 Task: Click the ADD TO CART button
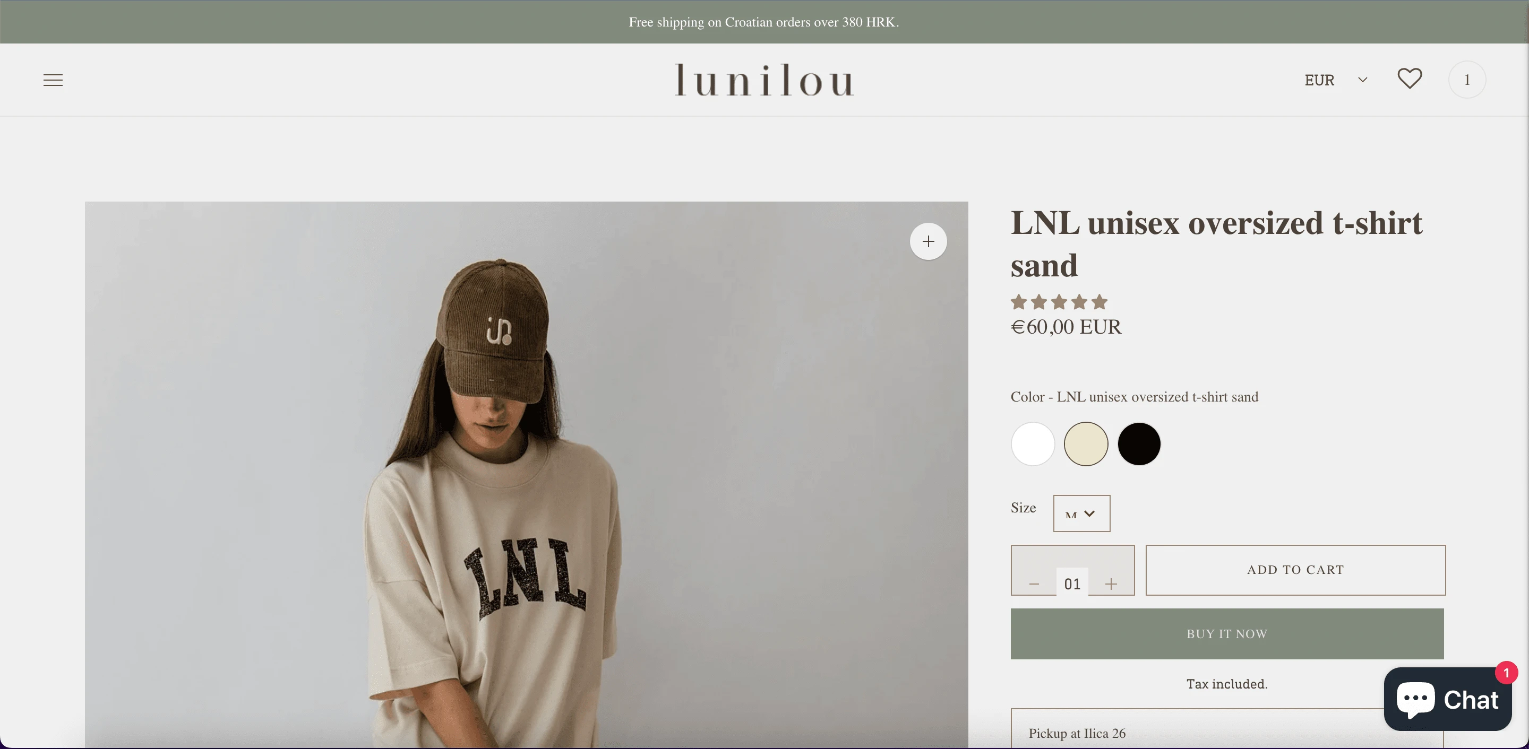[1296, 570]
